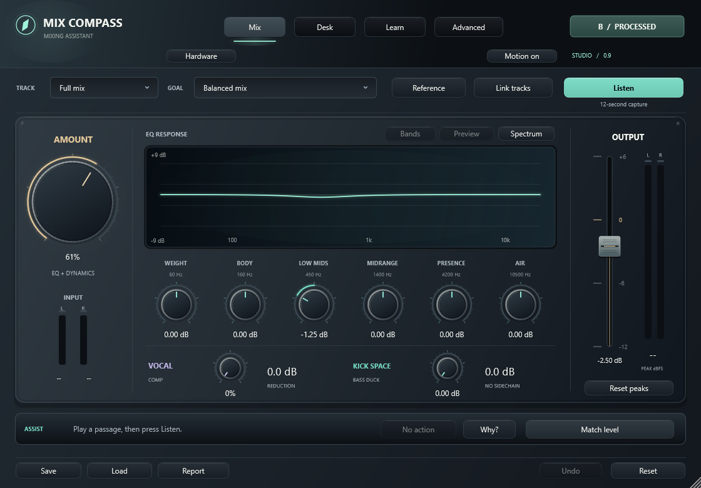Screen dimensions: 701x488
Task: Click the No action button
Action: click(x=418, y=429)
